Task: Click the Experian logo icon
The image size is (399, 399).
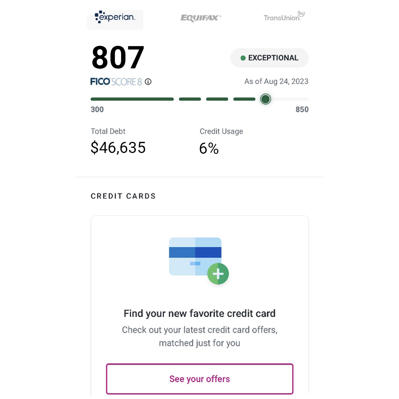Action: pyautogui.click(x=98, y=16)
